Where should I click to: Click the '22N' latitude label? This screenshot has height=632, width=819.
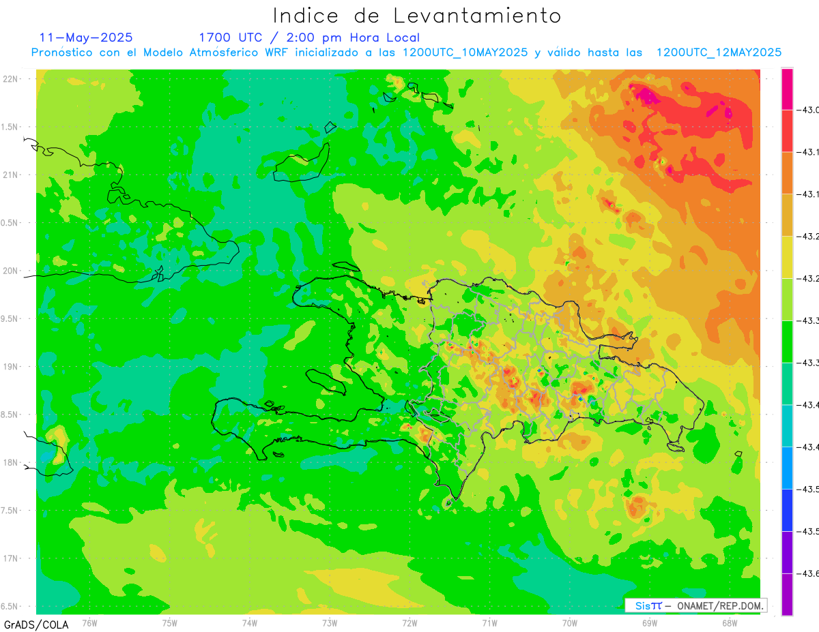(x=10, y=79)
